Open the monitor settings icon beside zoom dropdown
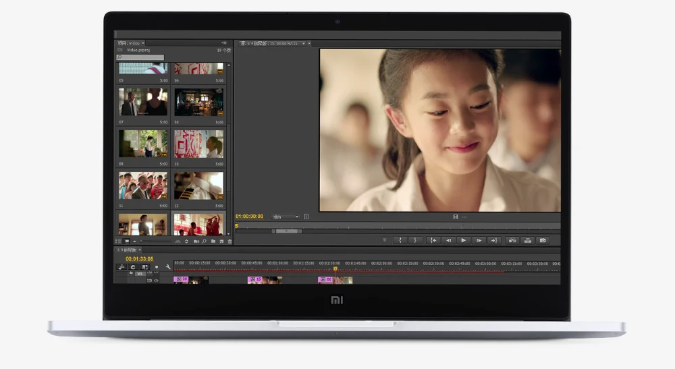 306,217
